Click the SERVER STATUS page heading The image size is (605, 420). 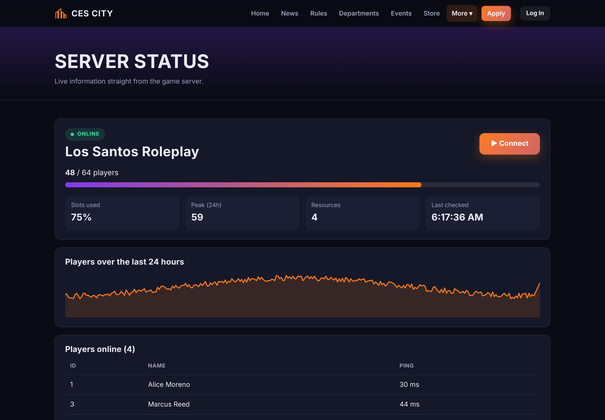point(132,61)
